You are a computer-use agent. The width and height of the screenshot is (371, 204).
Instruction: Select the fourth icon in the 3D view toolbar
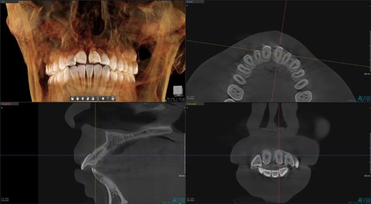coord(88,98)
